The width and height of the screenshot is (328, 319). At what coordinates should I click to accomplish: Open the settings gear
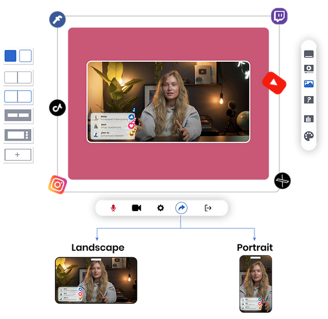point(161,208)
